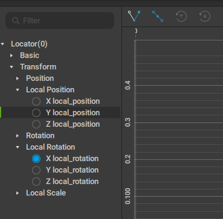This screenshot has height=219, width=223.
Task: Expand the Local Scale group
Action: [x=18, y=193]
